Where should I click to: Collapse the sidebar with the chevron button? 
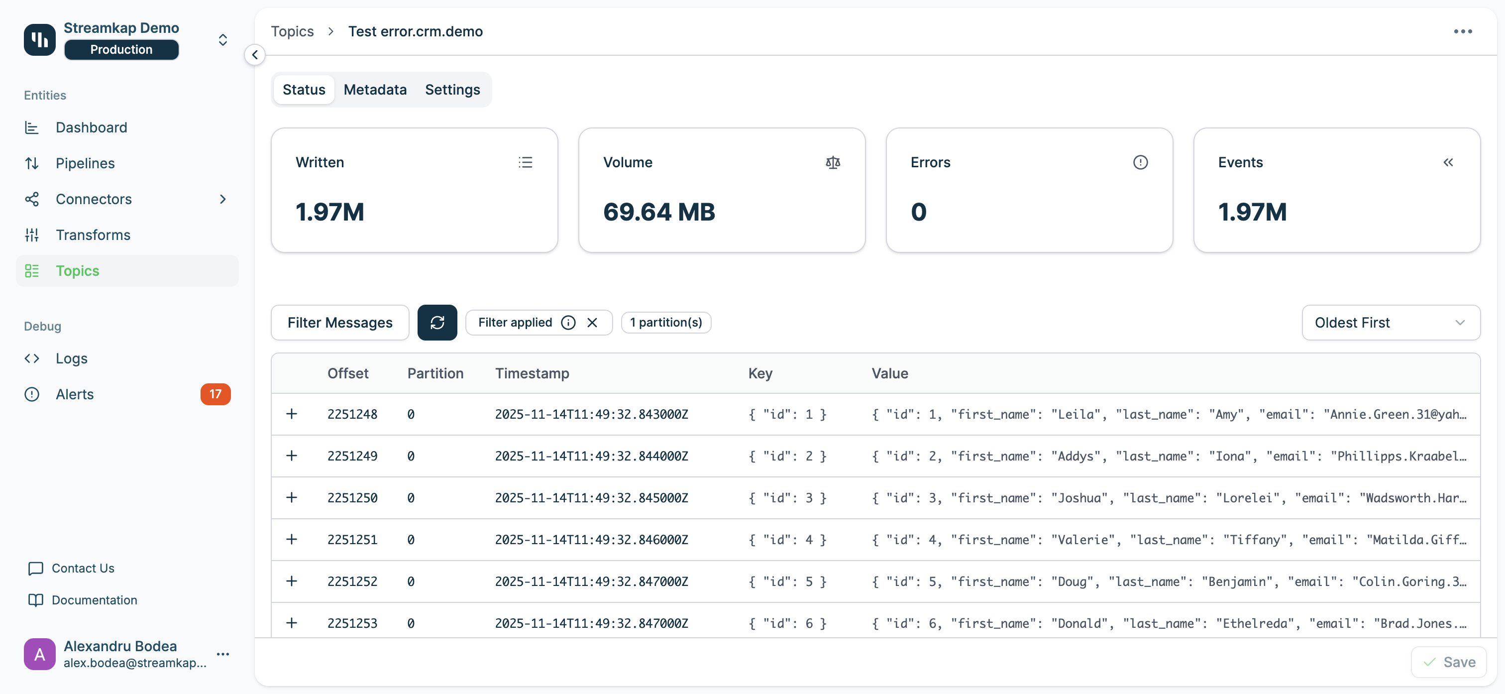[255, 55]
